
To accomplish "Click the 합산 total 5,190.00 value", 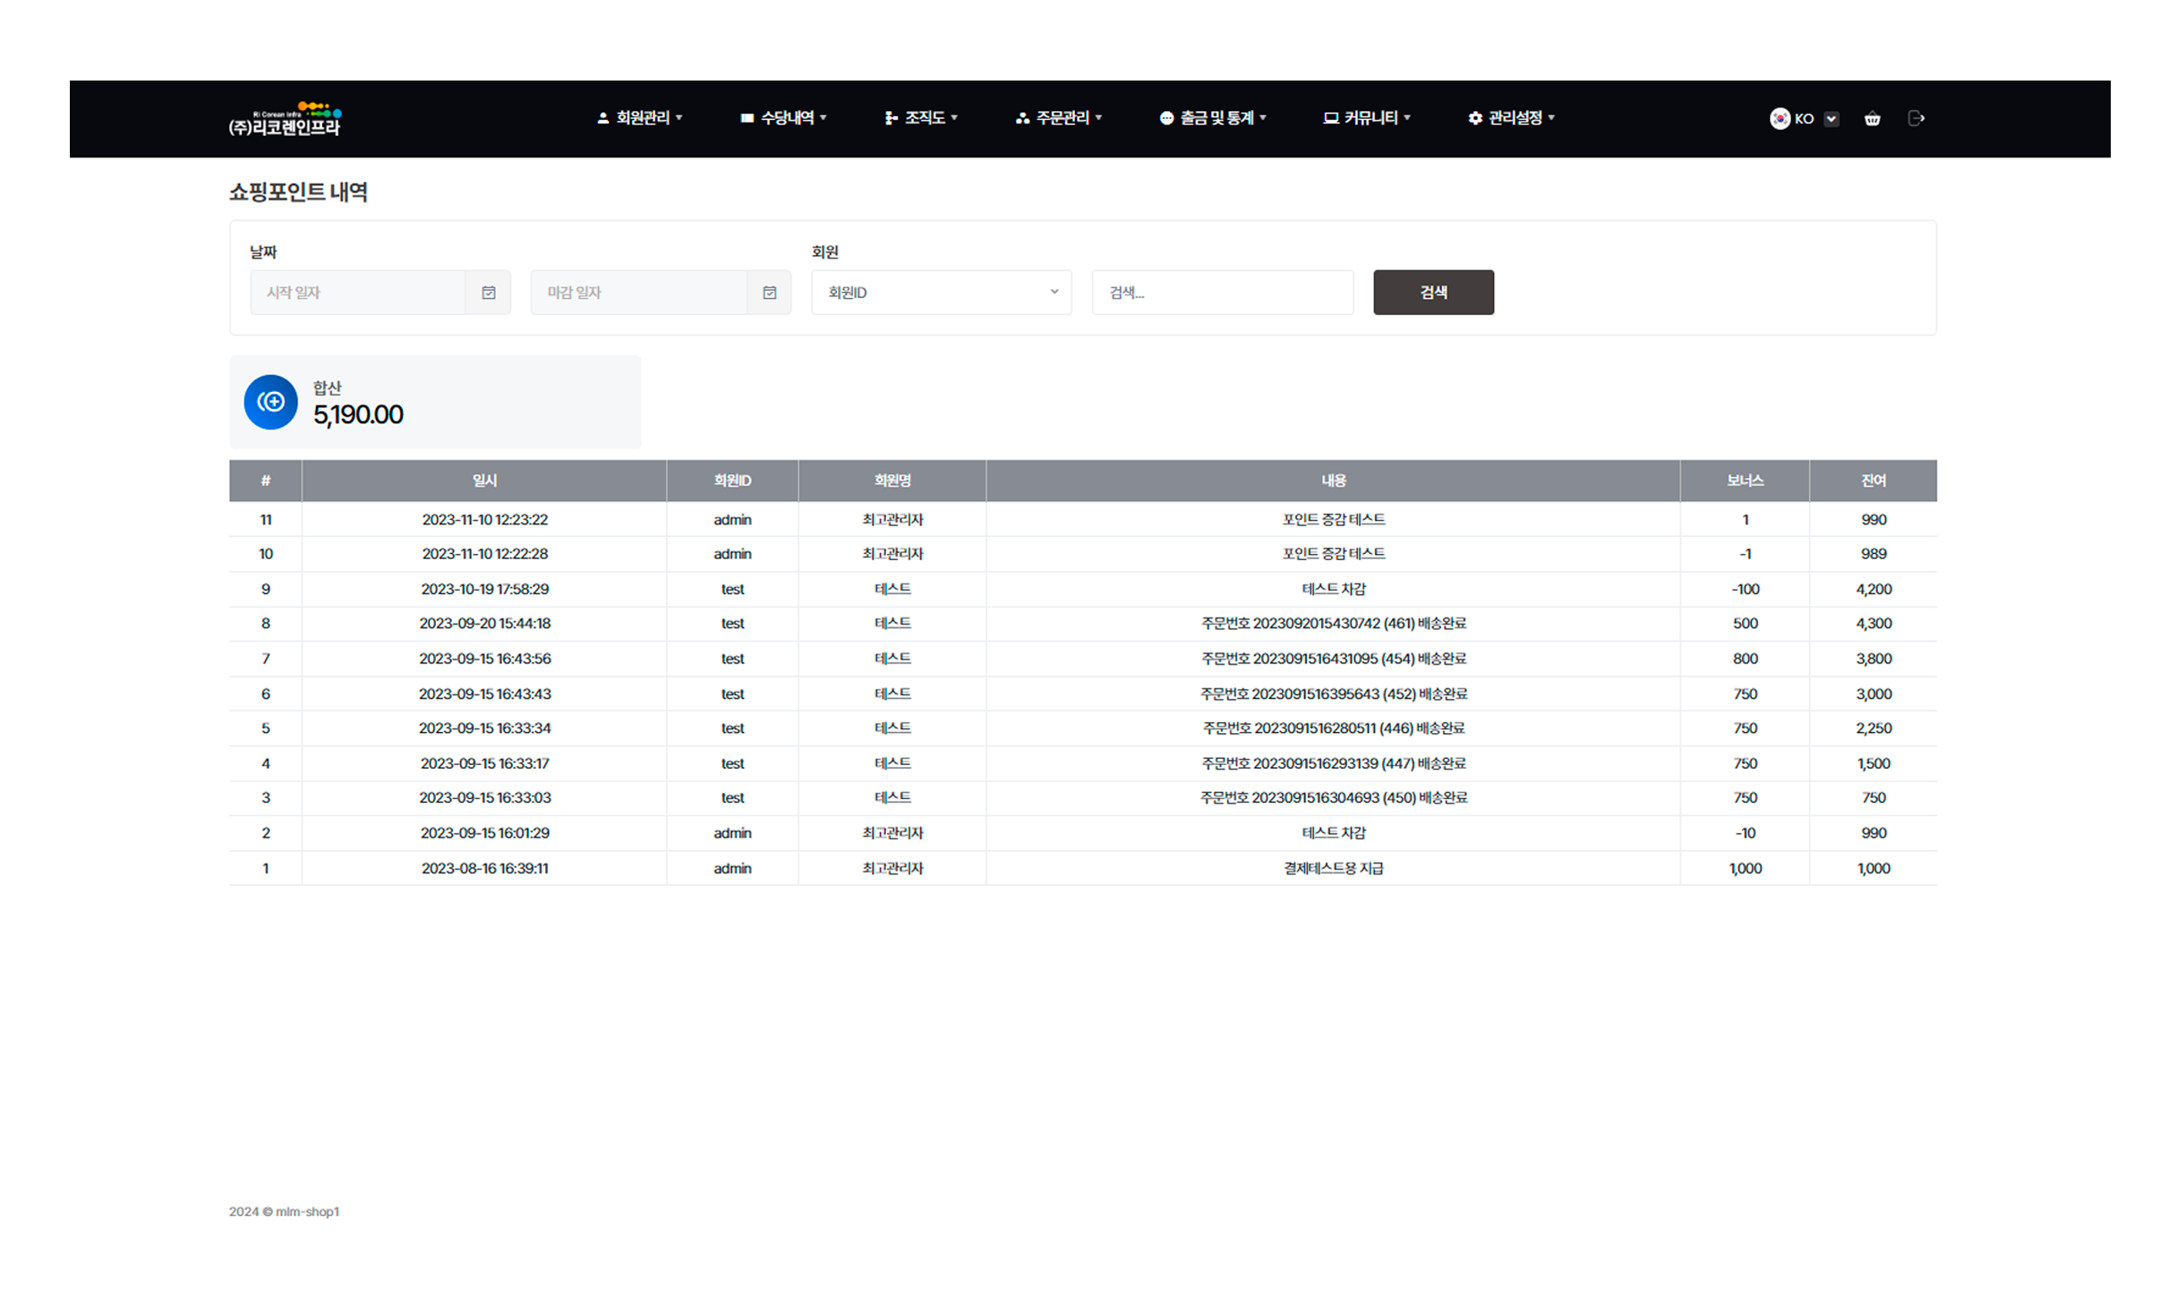I will (358, 414).
